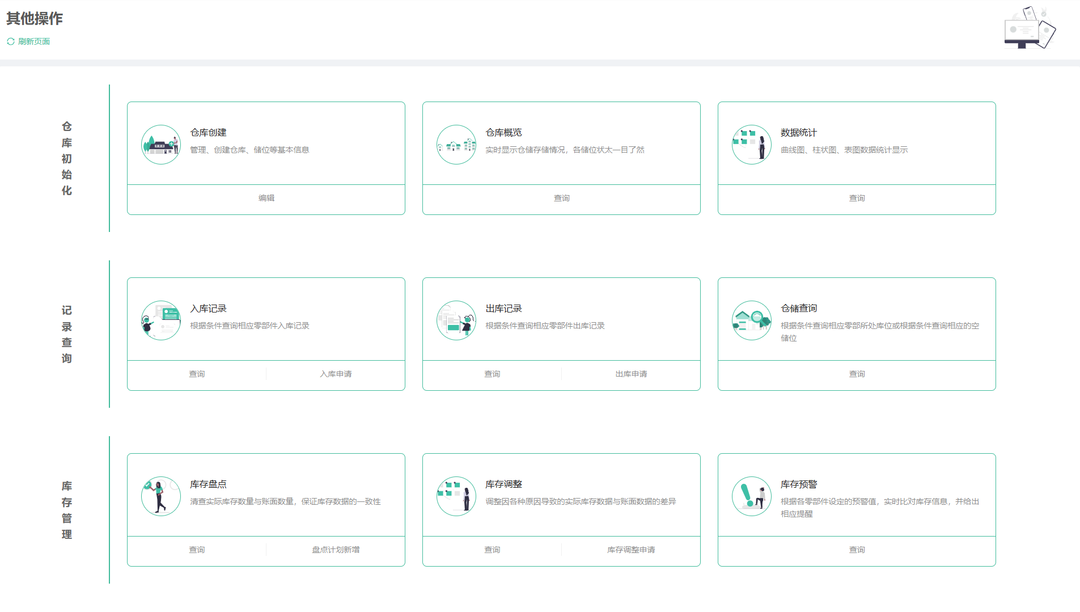Image resolution: width=1080 pixels, height=612 pixels.
Task: Click the 仓储查询 magnifier house icon
Action: coord(752,320)
